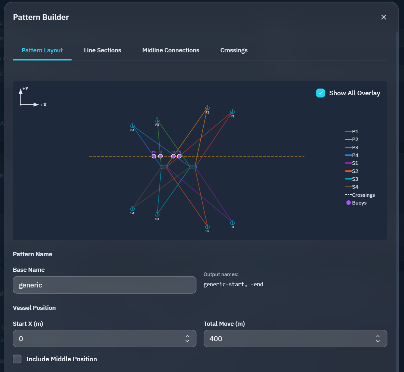Enable Include Middle Position
The height and width of the screenshot is (372, 404).
pos(17,359)
